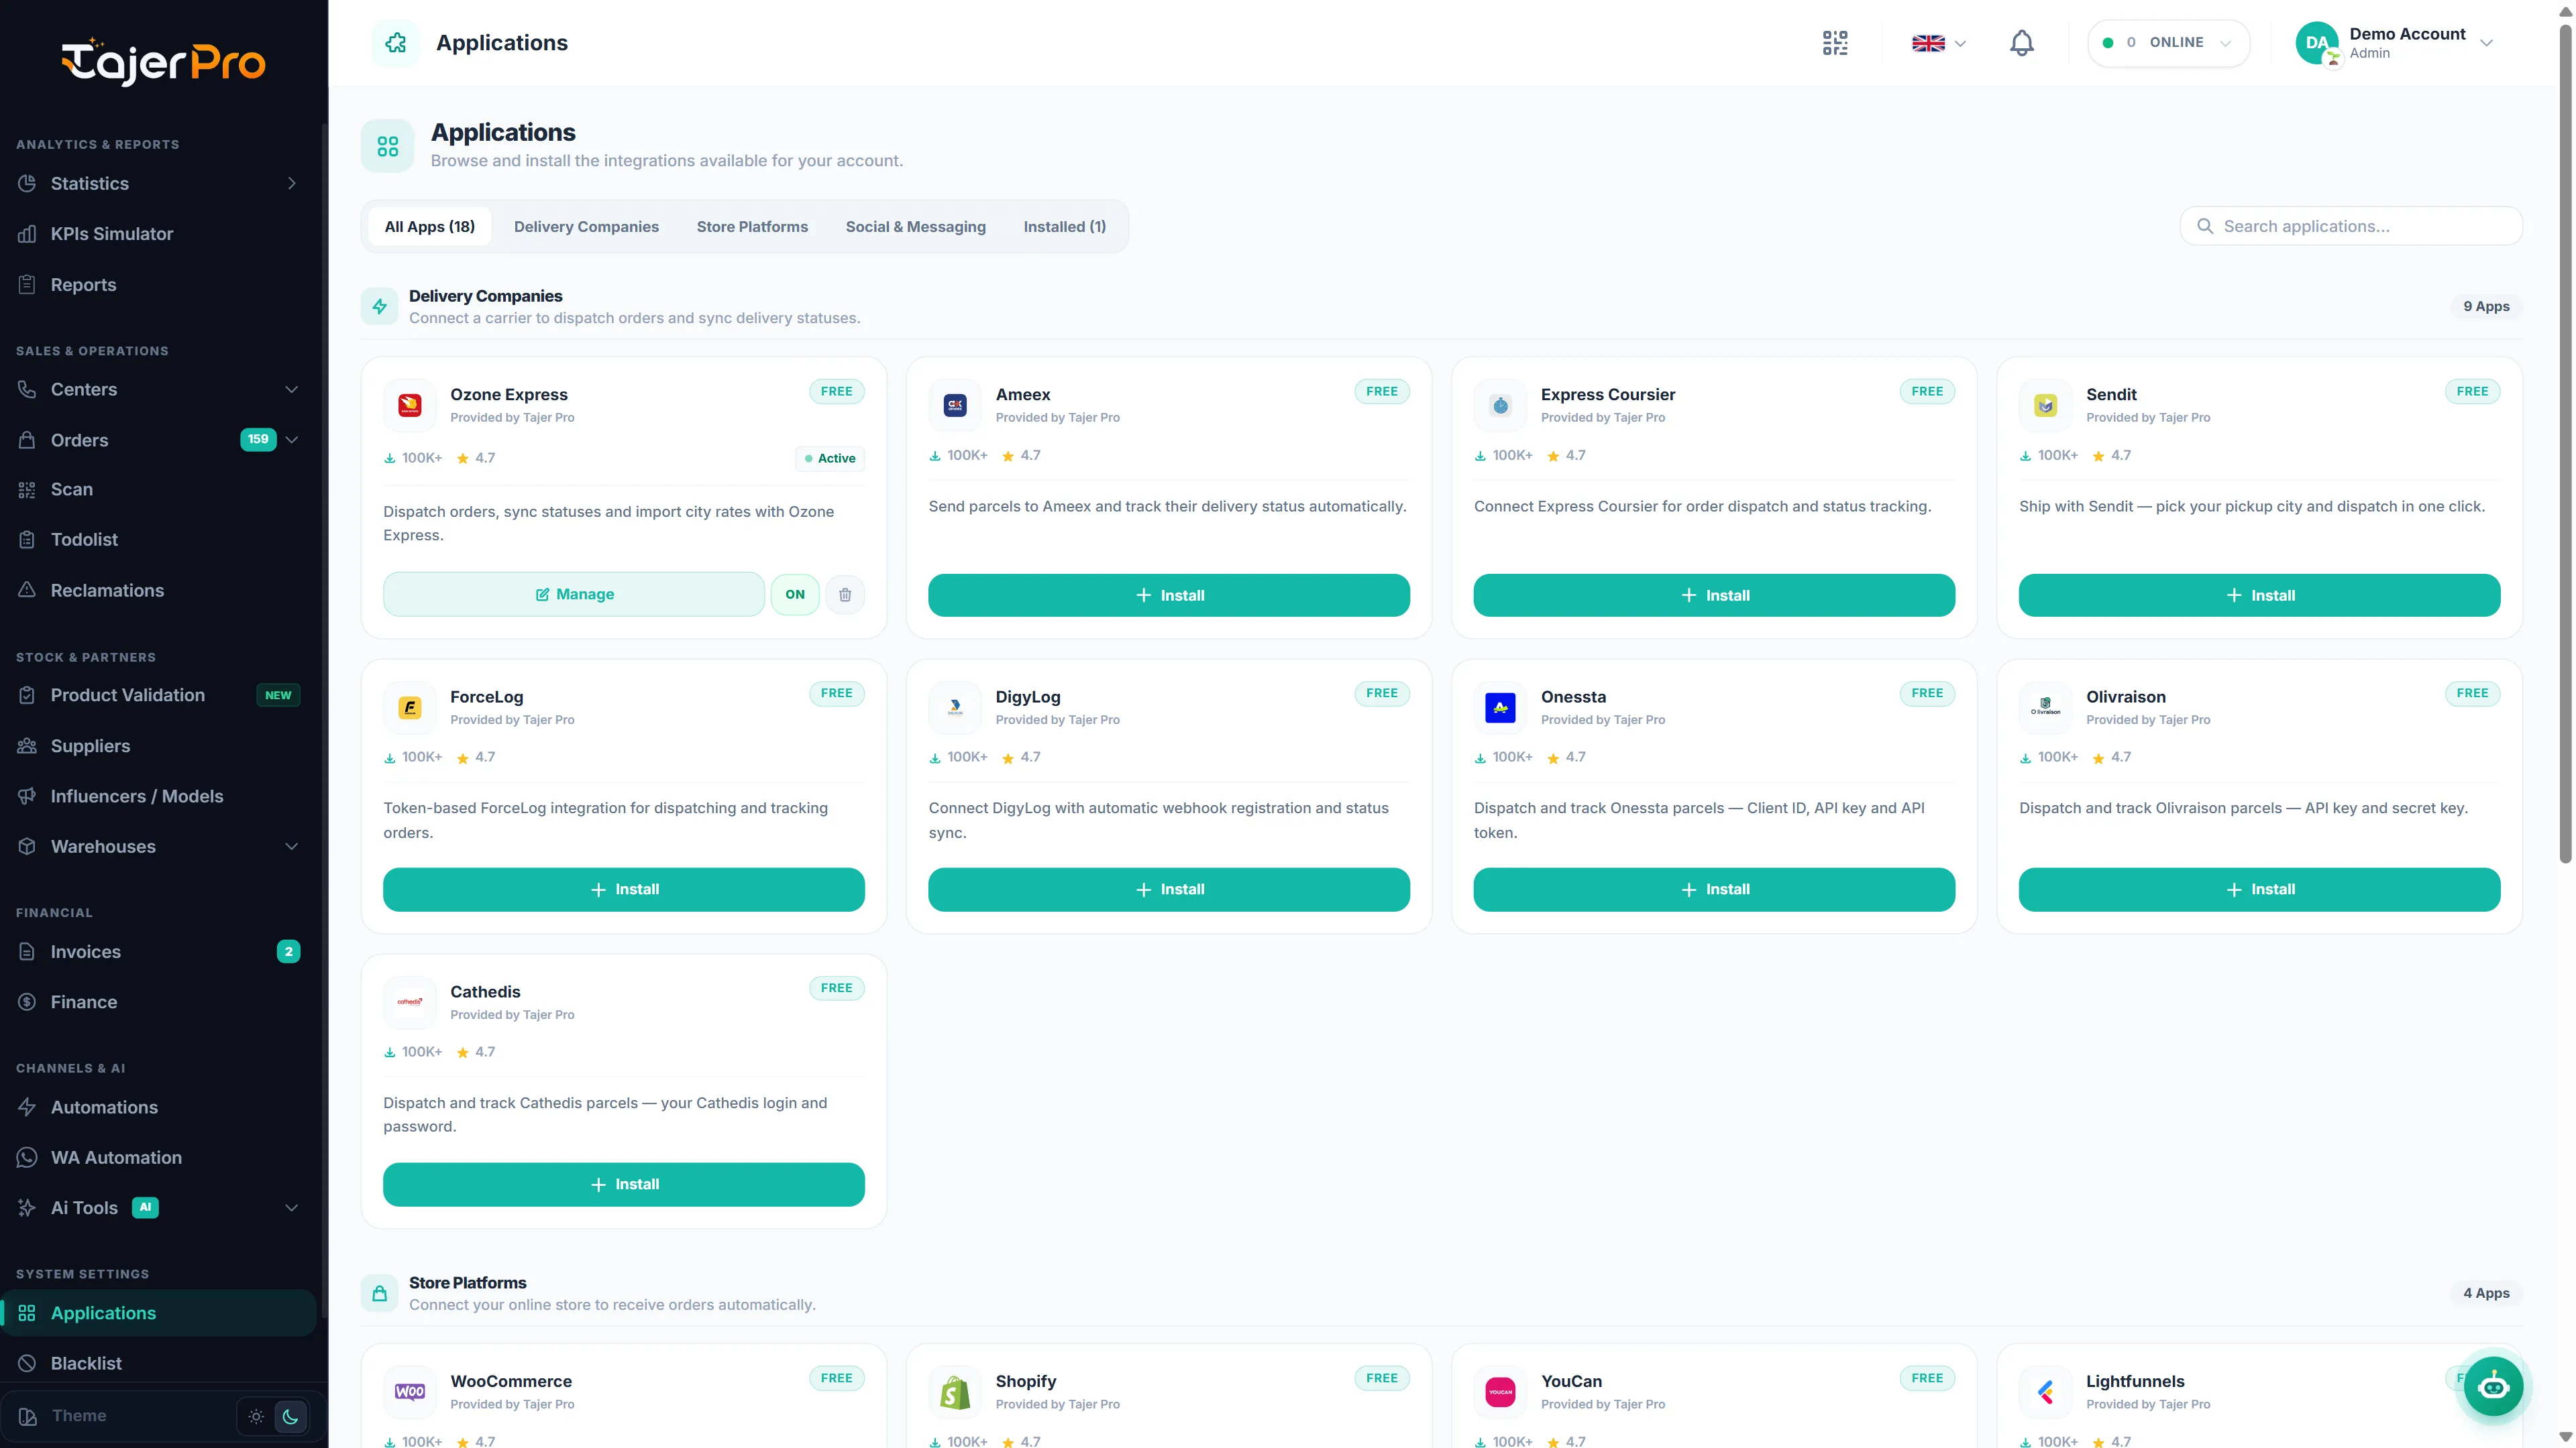2576x1448 pixels.
Task: Click the Express Coursier app logo
Action: tap(1500, 405)
